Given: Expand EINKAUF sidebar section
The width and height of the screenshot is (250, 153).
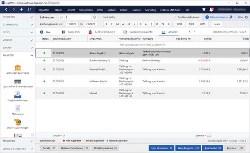Looking at the screenshot, I should click(x=18, y=48).
